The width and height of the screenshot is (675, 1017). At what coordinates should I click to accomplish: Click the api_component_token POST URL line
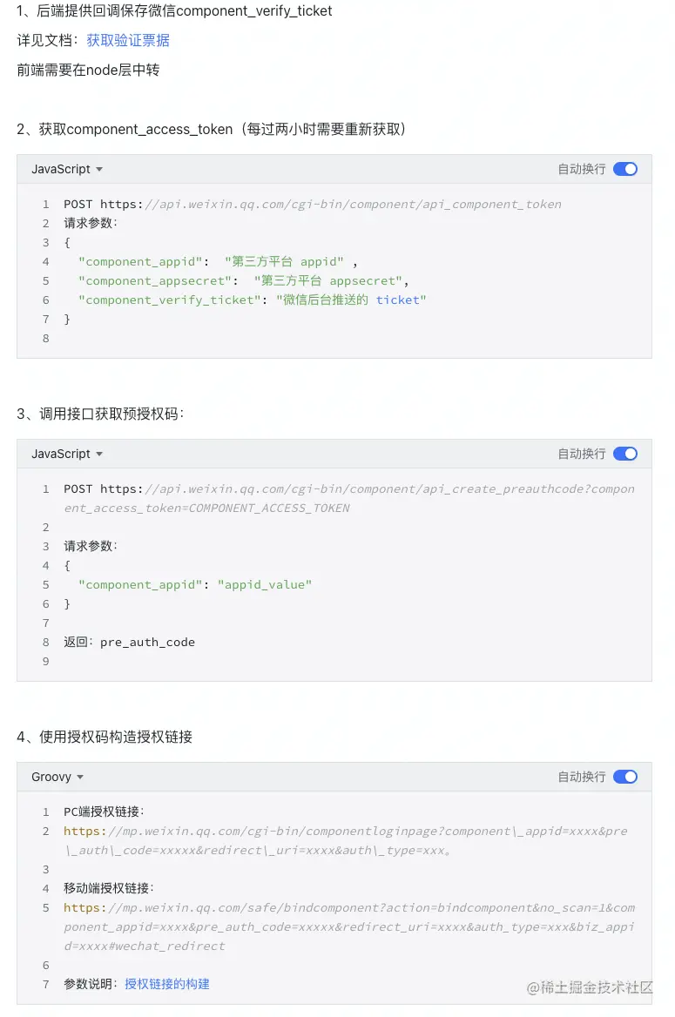click(x=312, y=205)
